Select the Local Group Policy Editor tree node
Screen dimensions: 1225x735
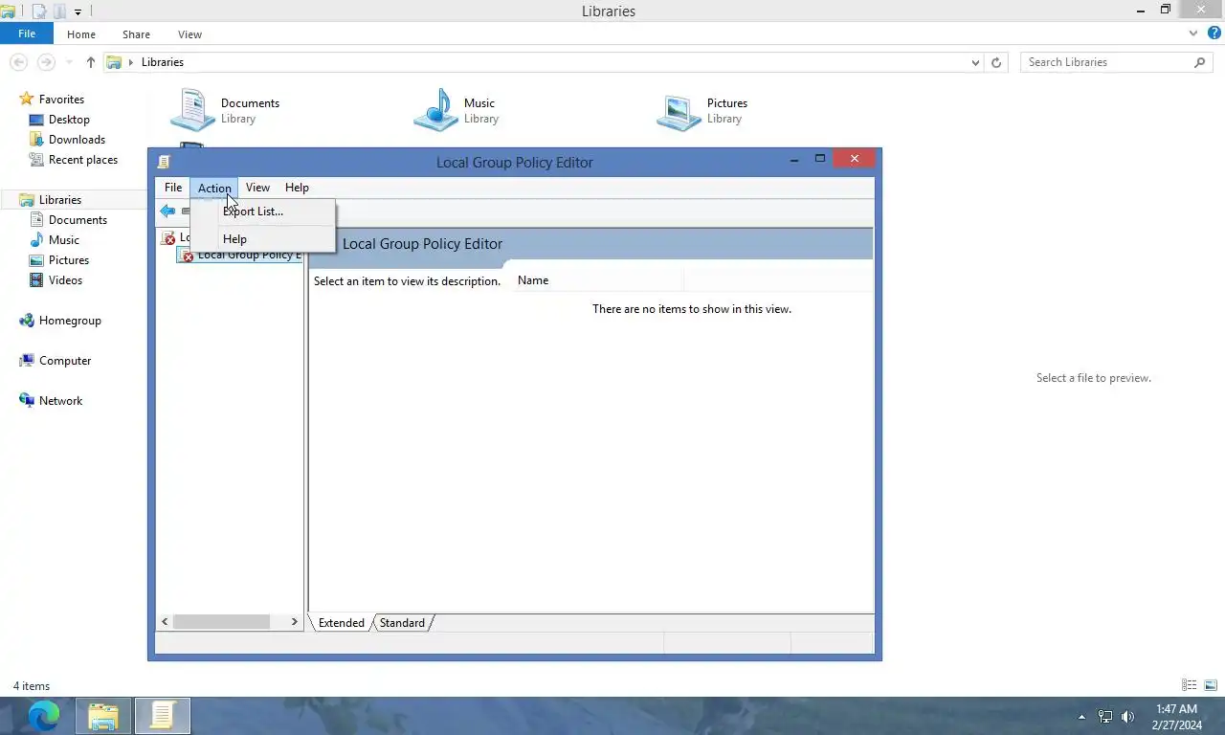pos(248,256)
